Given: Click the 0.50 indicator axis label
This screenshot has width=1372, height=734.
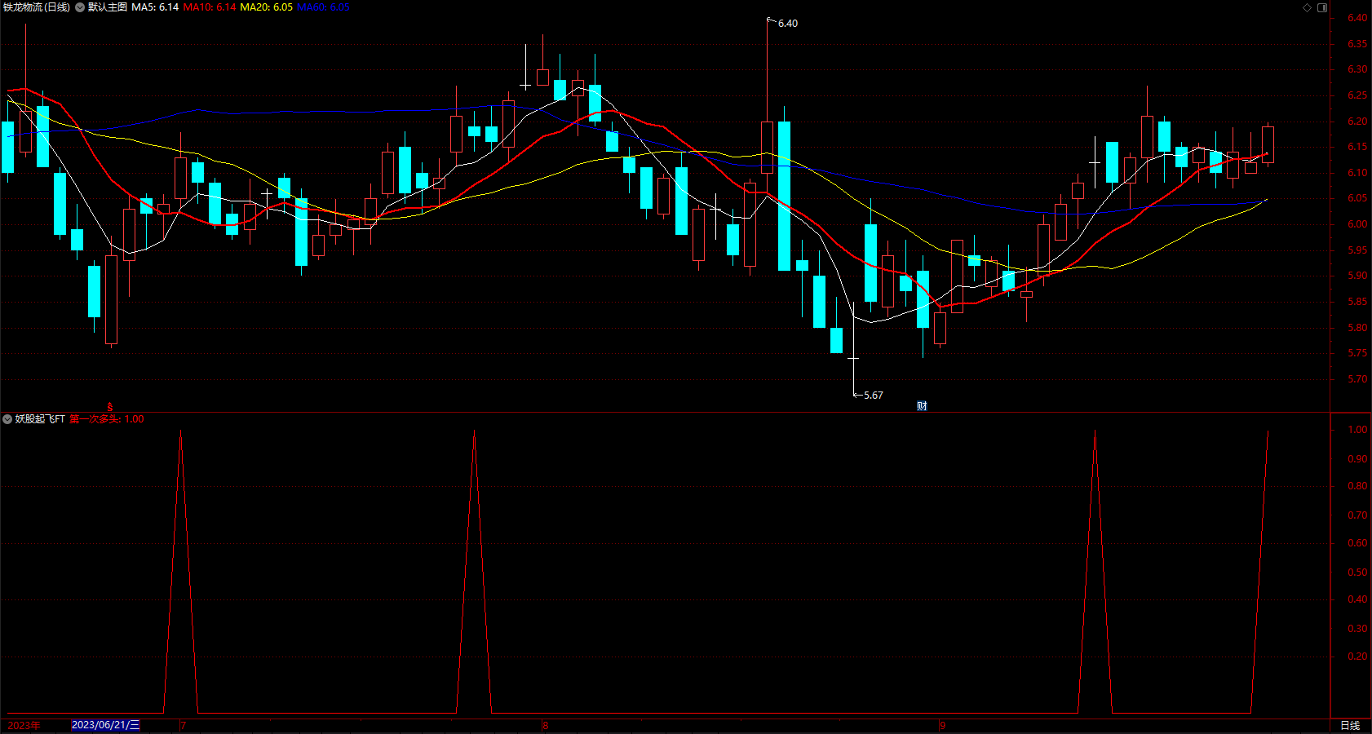Looking at the screenshot, I should click(x=1357, y=573).
